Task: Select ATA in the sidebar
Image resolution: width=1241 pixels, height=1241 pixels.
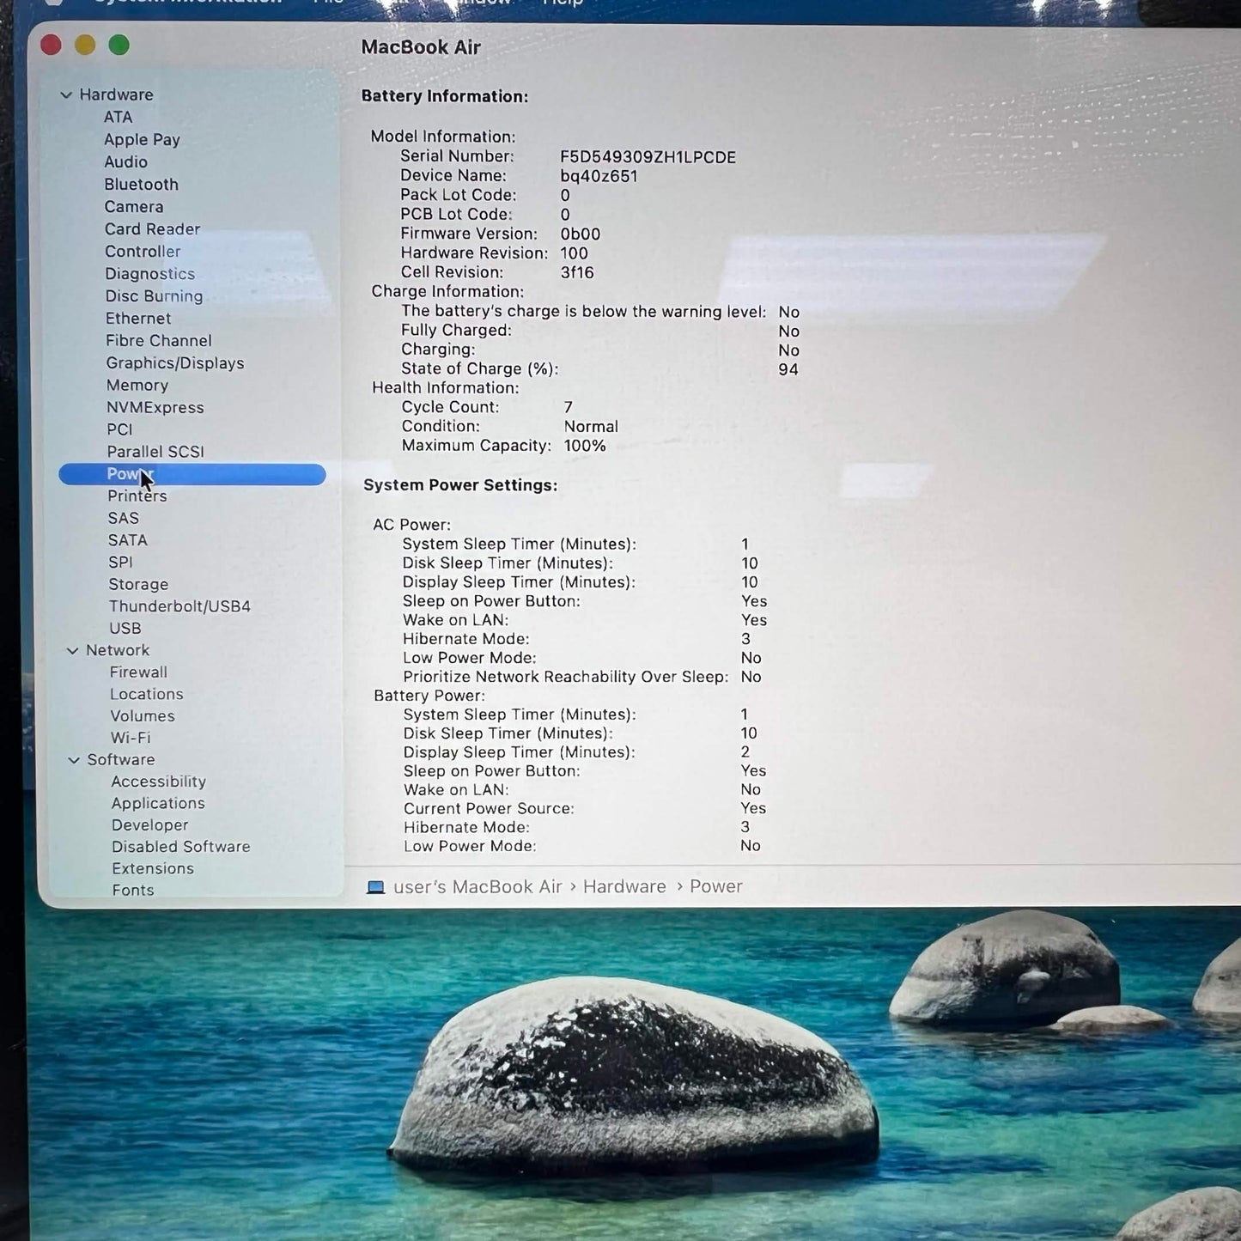Action: (x=119, y=117)
